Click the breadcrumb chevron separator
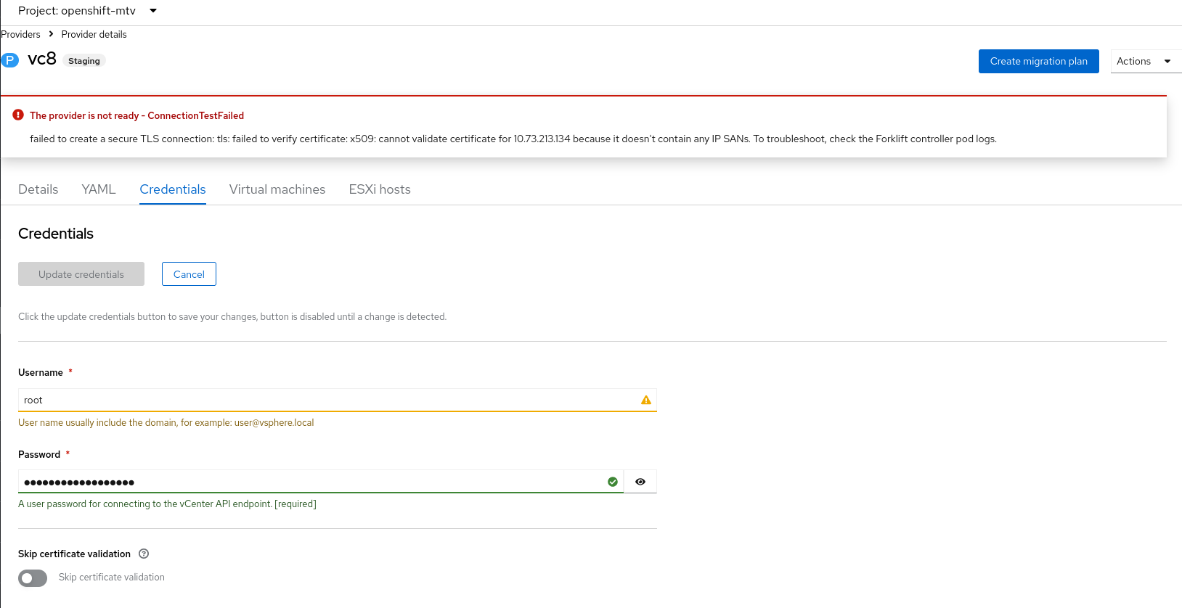The width and height of the screenshot is (1182, 608). (51, 34)
